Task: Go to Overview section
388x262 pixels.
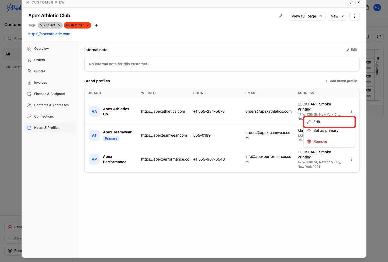Action: pyautogui.click(x=50, y=49)
